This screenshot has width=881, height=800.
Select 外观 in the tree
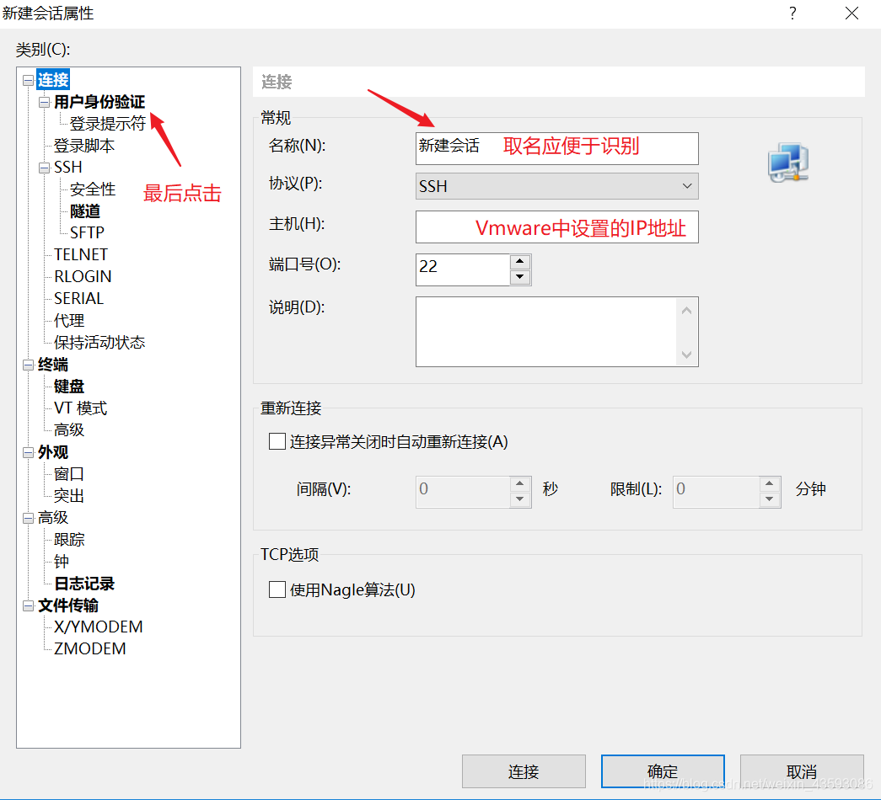click(x=53, y=452)
